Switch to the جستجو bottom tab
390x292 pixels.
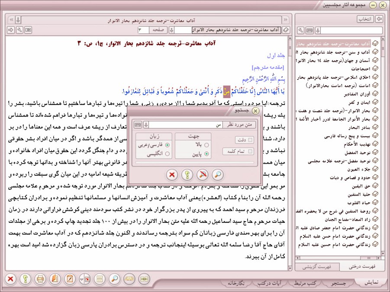tap(338, 283)
